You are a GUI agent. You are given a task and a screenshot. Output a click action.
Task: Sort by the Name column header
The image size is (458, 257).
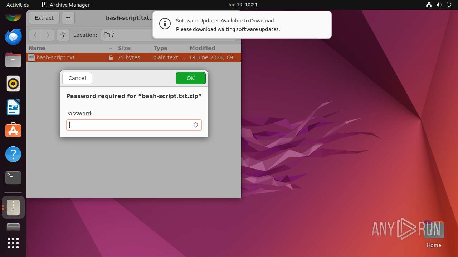[x=71, y=48]
